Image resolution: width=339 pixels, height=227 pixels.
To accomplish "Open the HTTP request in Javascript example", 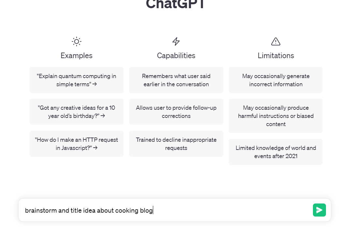I will (x=76, y=144).
